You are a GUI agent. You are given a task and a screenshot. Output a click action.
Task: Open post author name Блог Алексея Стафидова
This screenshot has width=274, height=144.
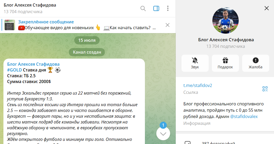click(x=33, y=64)
